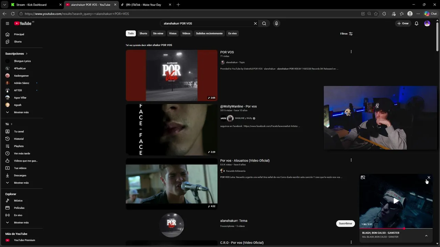The image size is (440, 247).
Task: Reload page with browser refresh button
Action: click(x=13, y=14)
